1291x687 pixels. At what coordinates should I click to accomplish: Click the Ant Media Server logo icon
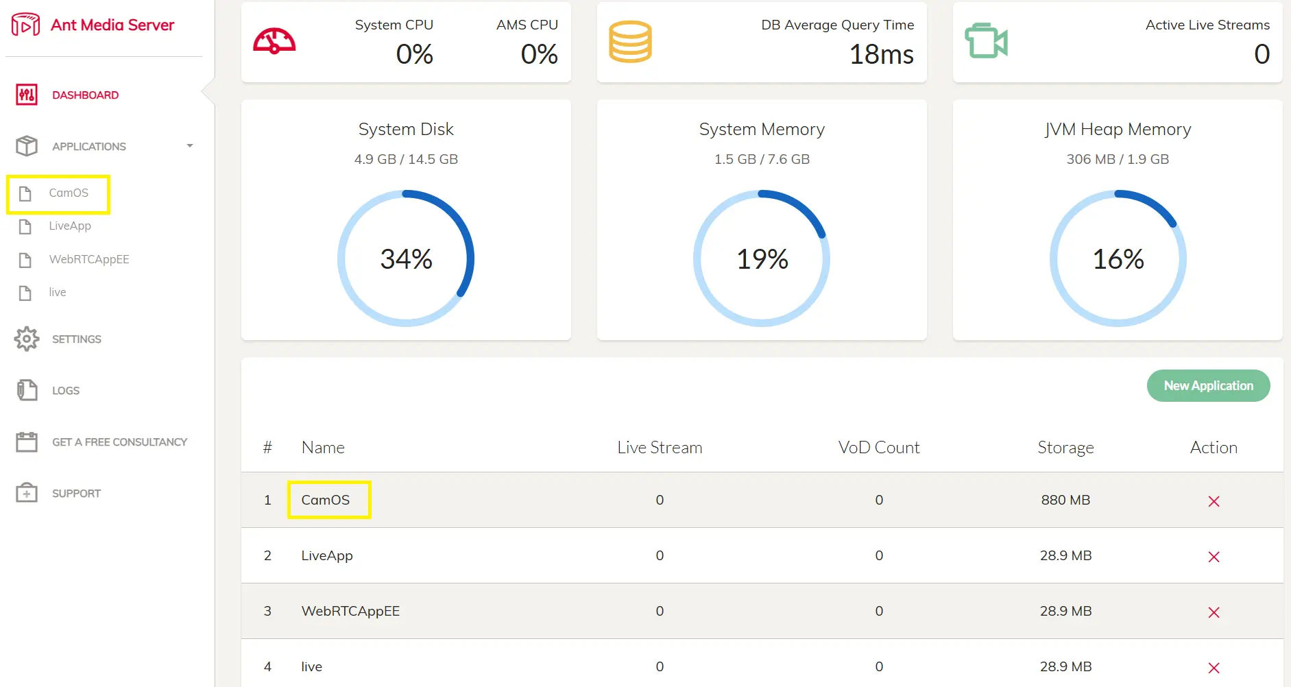(25, 25)
